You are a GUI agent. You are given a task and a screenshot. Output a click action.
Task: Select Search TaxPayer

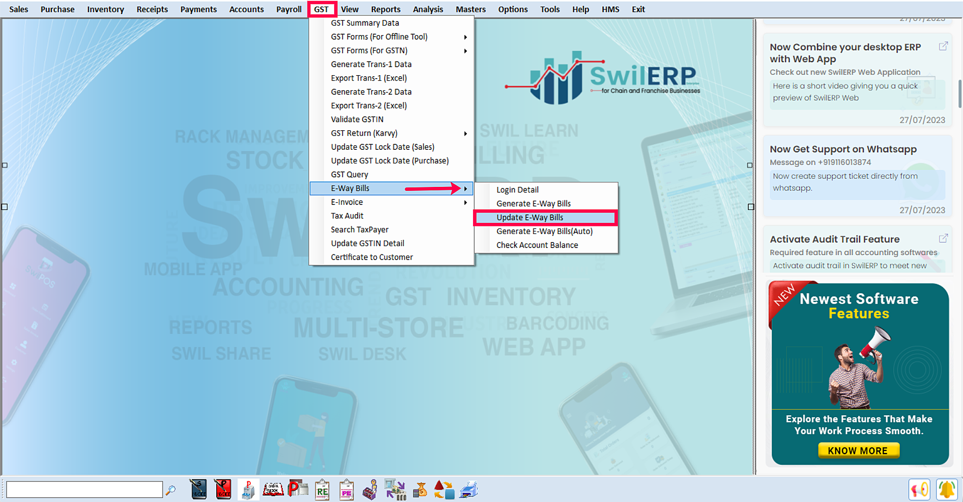tap(391, 229)
